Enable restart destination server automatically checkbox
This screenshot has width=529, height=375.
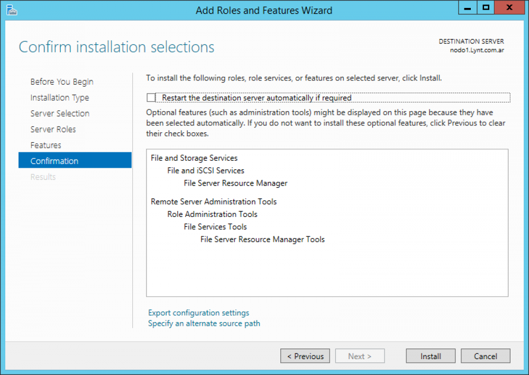tap(151, 97)
